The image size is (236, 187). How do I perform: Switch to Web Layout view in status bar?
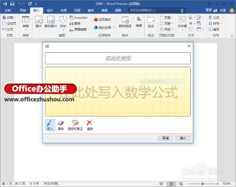click(x=181, y=184)
